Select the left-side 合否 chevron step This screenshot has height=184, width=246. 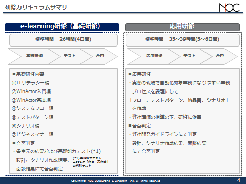[x=99, y=56]
